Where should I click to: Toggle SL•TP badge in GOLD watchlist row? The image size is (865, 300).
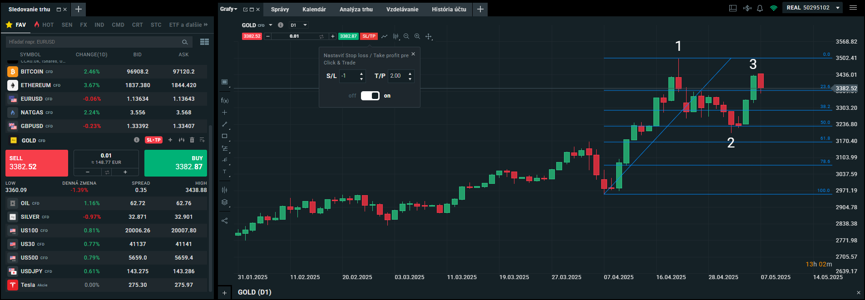[153, 140]
